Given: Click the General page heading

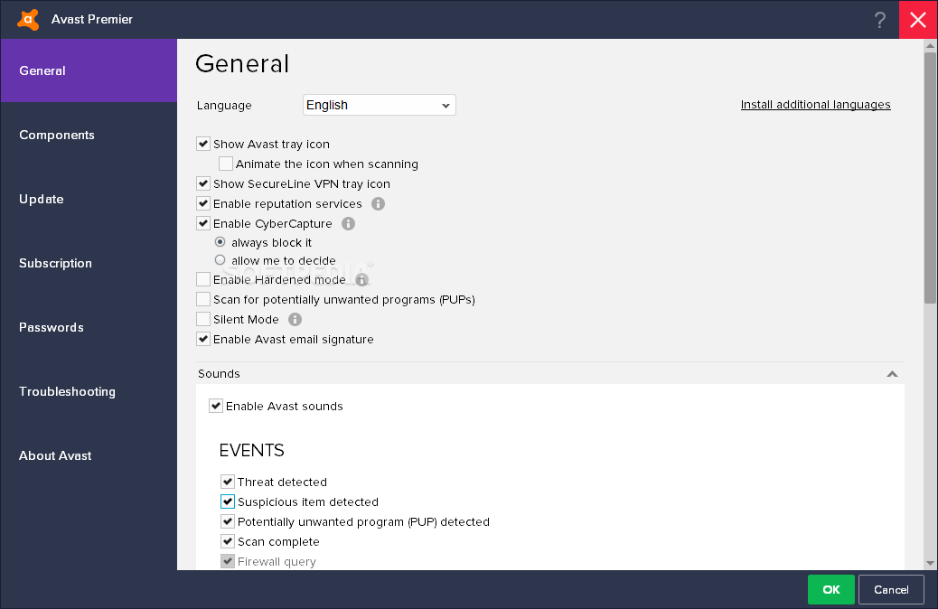Looking at the screenshot, I should pos(242,64).
